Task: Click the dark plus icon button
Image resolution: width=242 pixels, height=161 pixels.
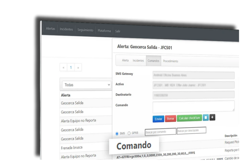Action: [212, 117]
